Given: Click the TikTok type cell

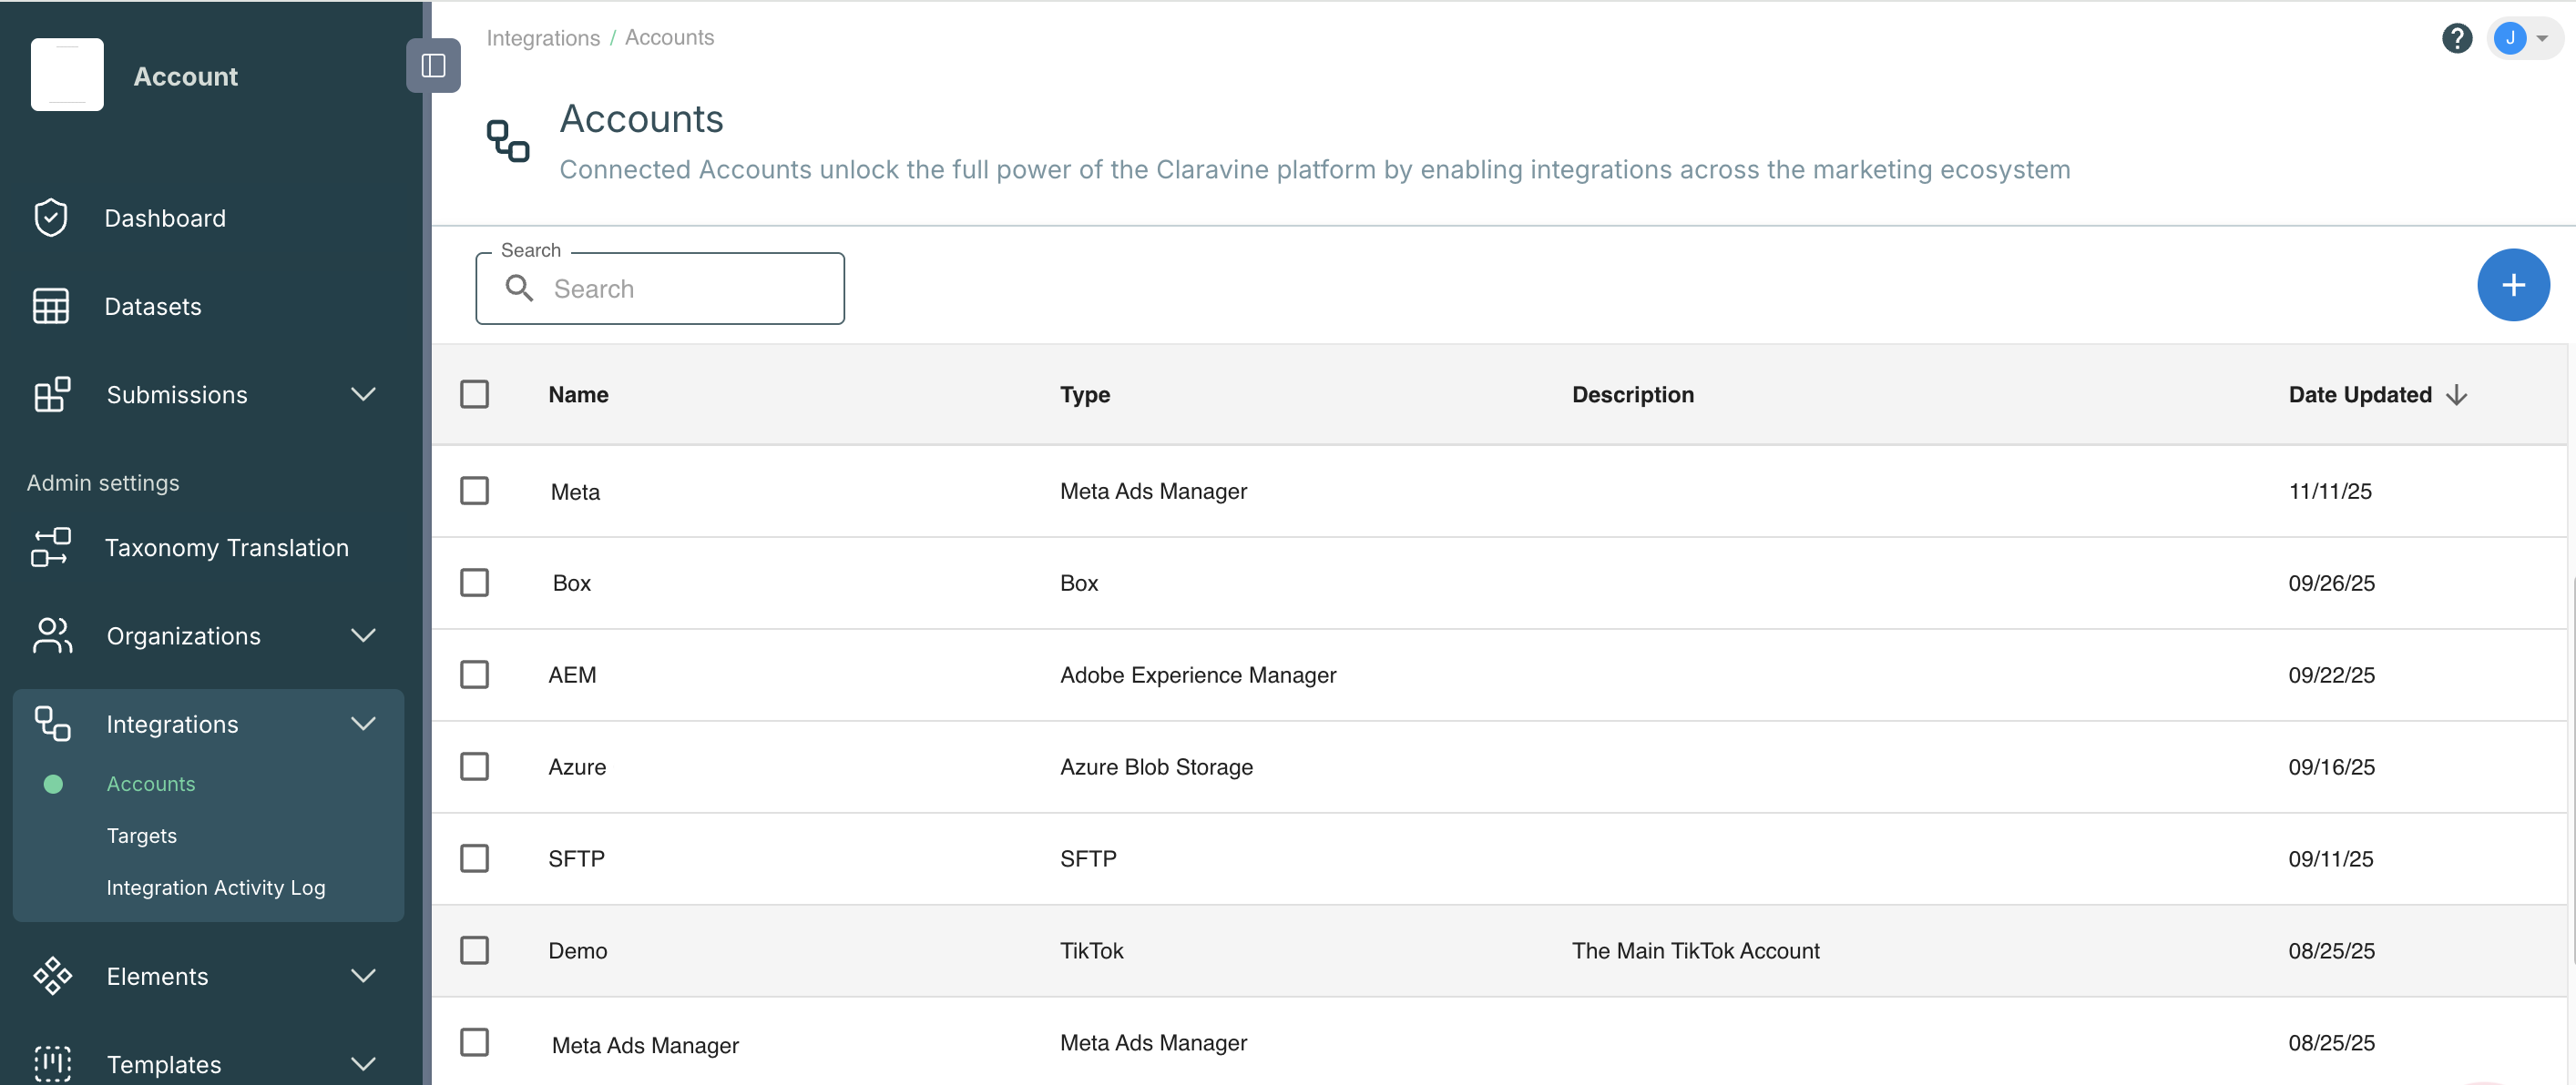Looking at the screenshot, I should 1091,950.
